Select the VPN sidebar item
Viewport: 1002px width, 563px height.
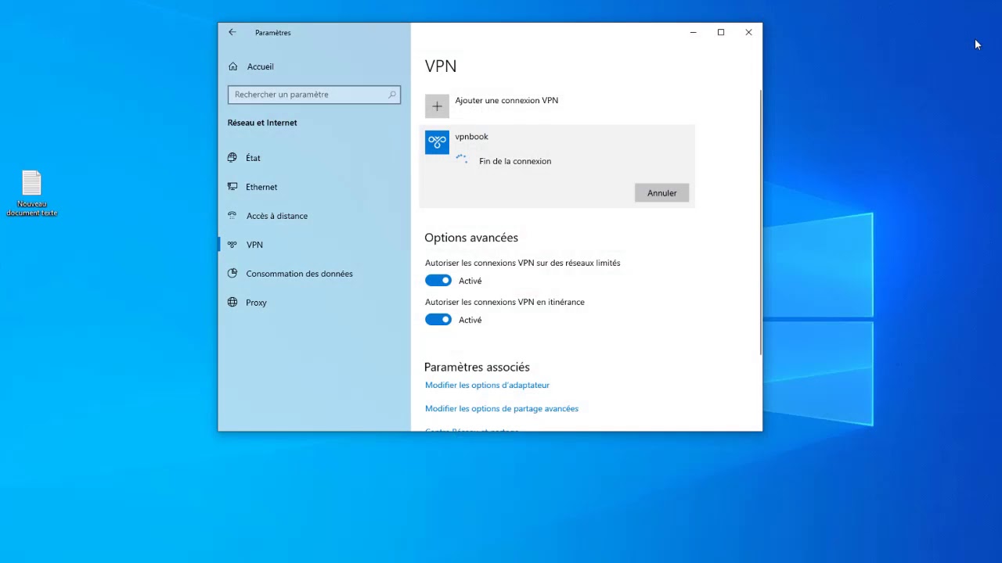[254, 245]
